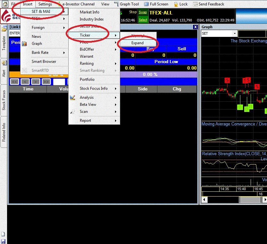The image size is (267, 244).
Task: Click the Lock toolbar button
Action: click(181, 4)
